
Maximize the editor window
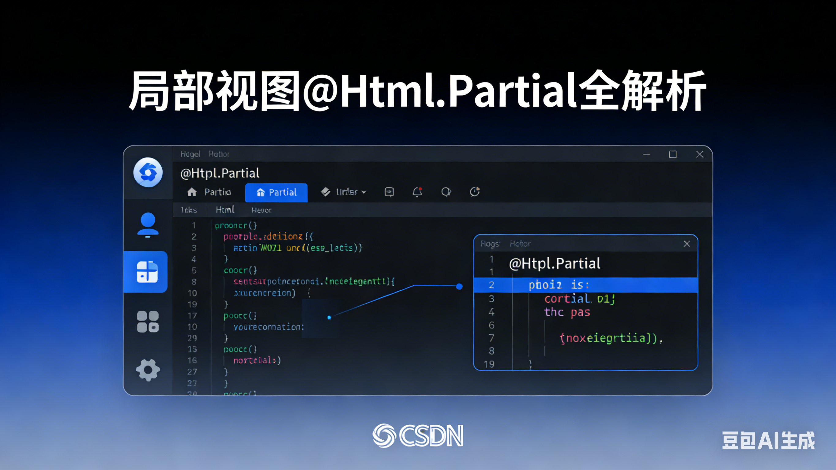tap(673, 155)
